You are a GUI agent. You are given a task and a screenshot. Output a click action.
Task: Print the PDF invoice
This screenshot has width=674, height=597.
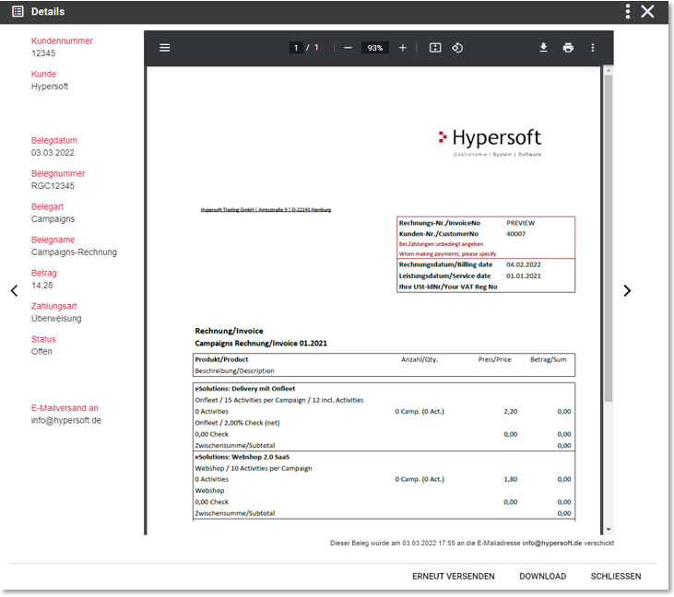568,48
